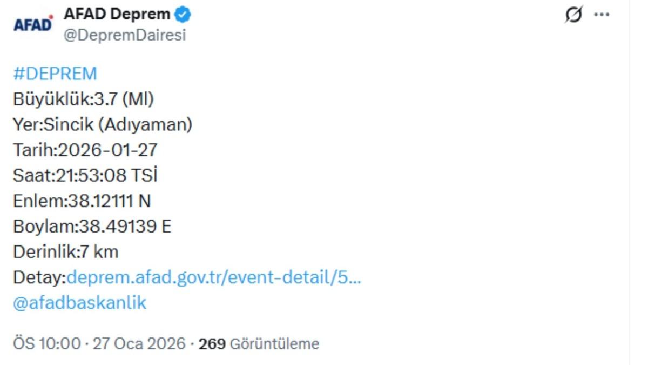This screenshot has height=365, width=648.
Task: Expand the tweet options via ellipsis
Action: 601,14
